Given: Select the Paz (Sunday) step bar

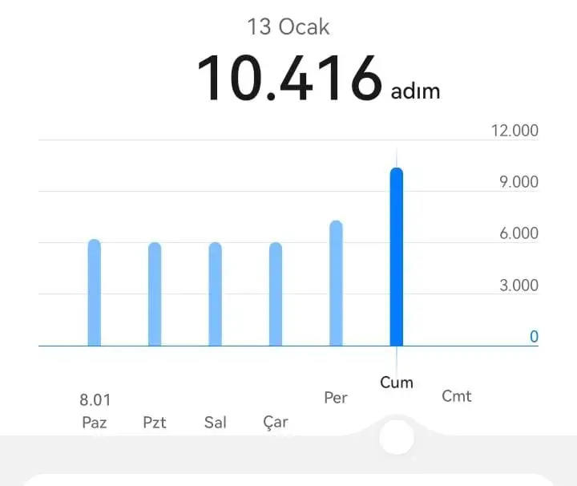Looking at the screenshot, I should tap(95, 294).
